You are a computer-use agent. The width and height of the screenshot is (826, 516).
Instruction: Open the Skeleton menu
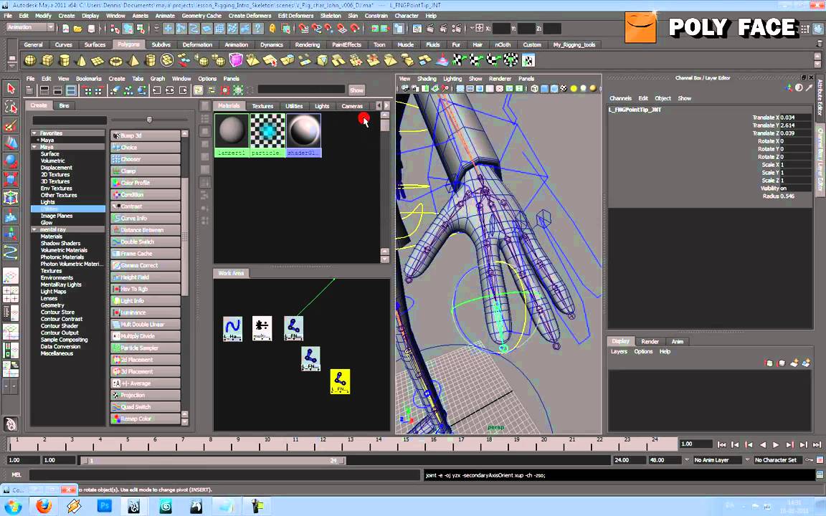[331, 16]
